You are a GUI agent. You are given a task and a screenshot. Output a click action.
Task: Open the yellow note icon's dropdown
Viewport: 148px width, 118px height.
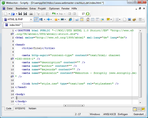click(111, 20)
